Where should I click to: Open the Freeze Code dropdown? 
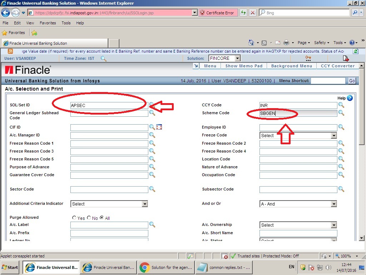[333, 135]
